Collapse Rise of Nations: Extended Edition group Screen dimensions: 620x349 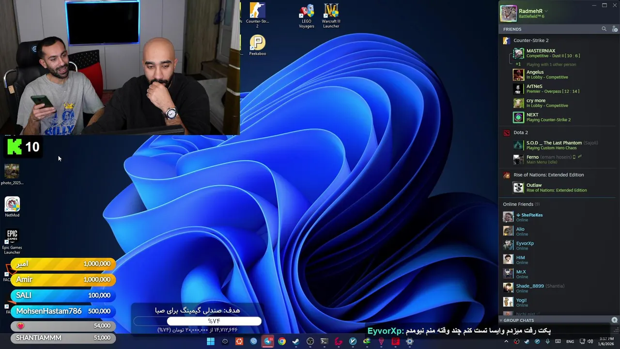(549, 175)
